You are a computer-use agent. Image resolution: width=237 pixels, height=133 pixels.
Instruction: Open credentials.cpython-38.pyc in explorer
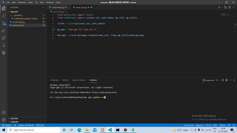tap(27, 18)
